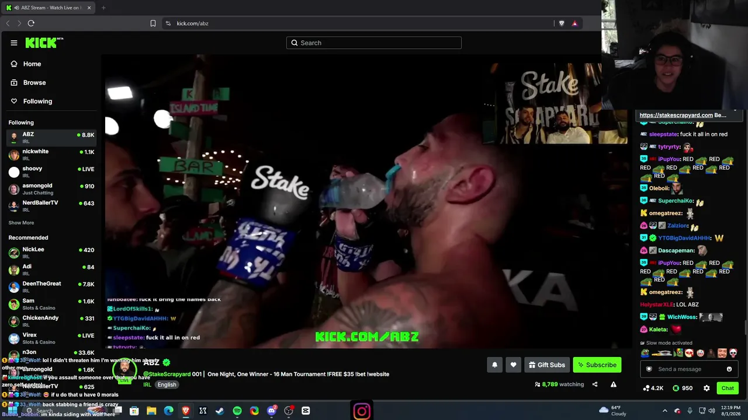Open the Kick hamburger sidebar menu
The height and width of the screenshot is (420, 748).
[14, 43]
